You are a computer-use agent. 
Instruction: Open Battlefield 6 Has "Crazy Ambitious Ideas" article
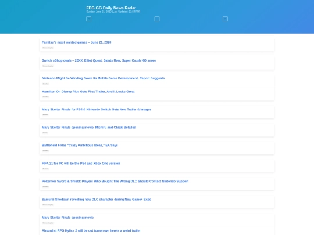point(80,145)
